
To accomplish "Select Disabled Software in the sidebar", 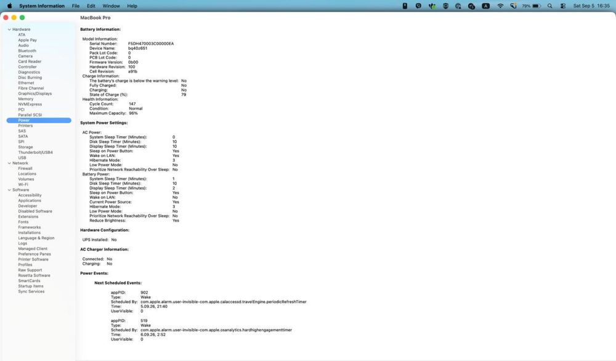I will pos(35,211).
